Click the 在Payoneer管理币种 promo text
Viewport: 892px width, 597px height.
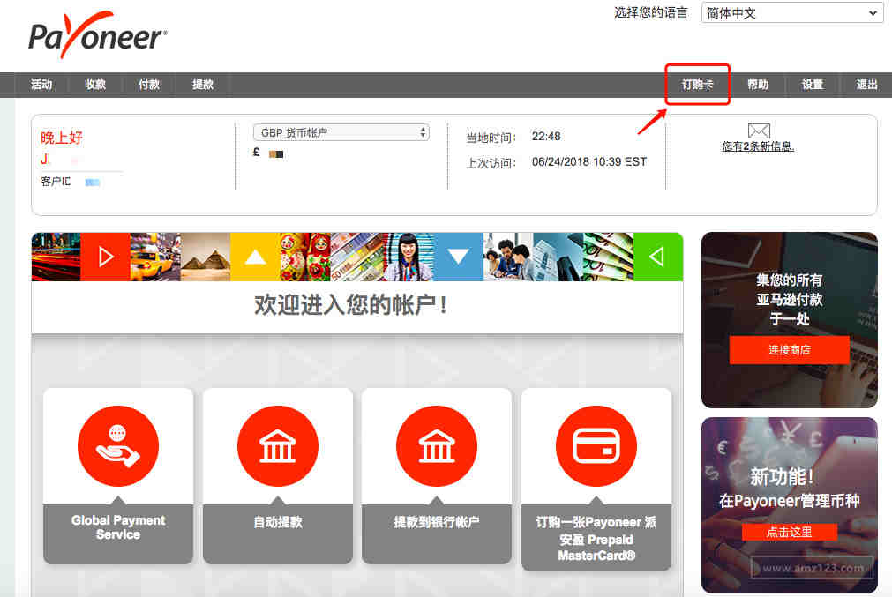point(789,501)
